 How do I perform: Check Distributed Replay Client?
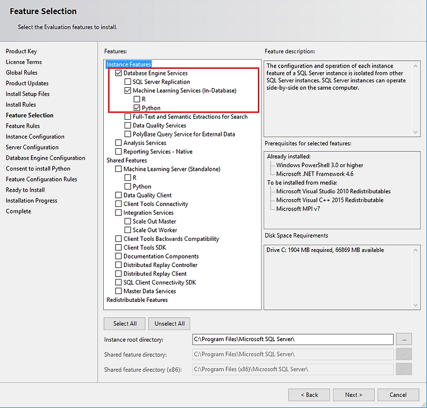(x=118, y=273)
